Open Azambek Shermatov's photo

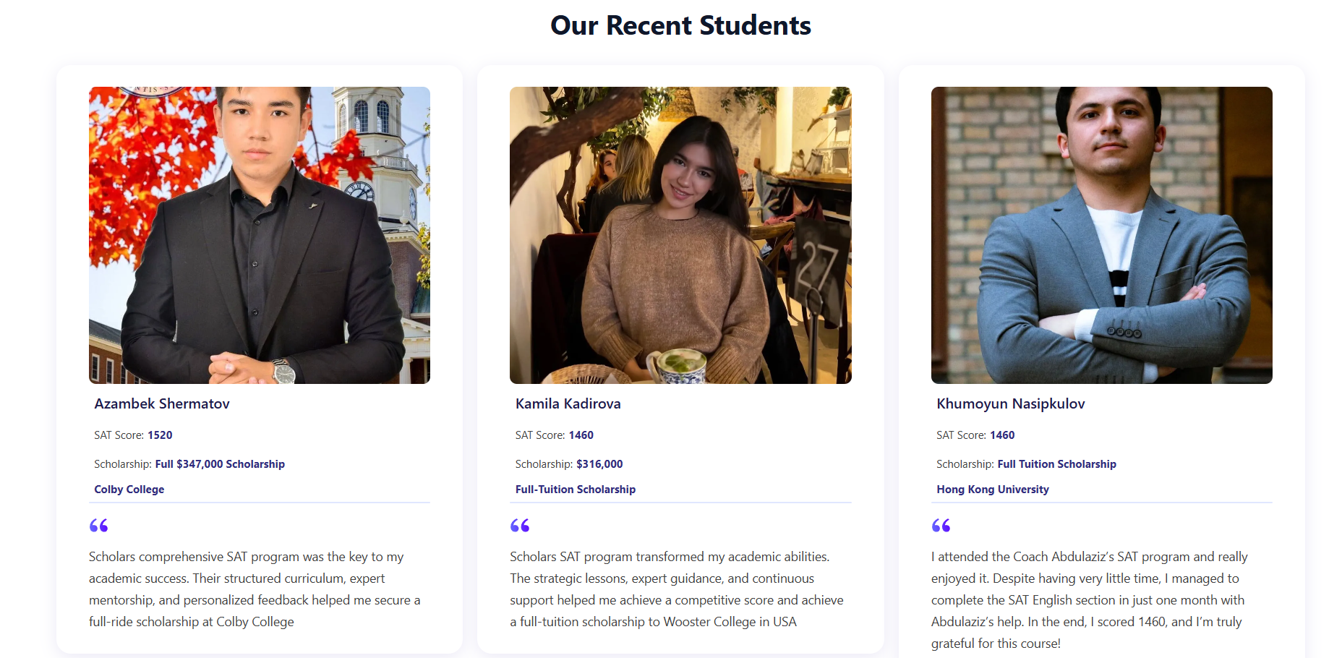point(260,235)
